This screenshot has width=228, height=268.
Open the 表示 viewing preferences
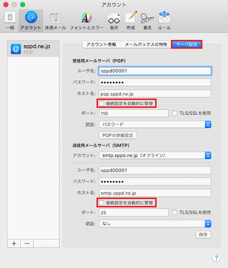114,21
